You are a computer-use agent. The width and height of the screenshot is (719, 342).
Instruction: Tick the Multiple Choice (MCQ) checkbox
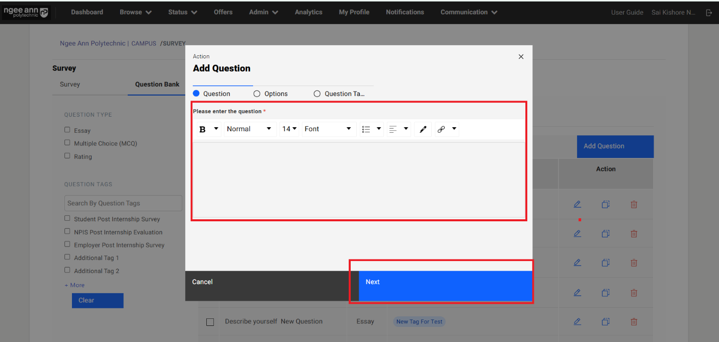(x=67, y=143)
